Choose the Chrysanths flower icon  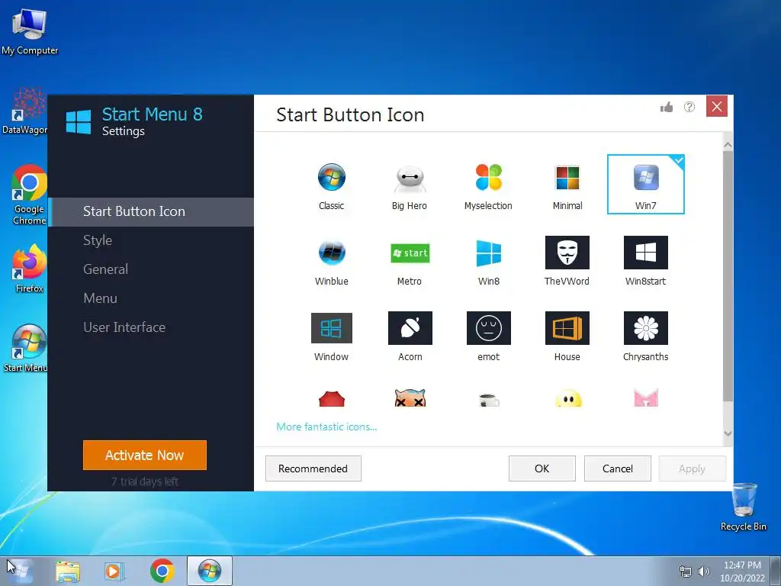[x=645, y=336]
